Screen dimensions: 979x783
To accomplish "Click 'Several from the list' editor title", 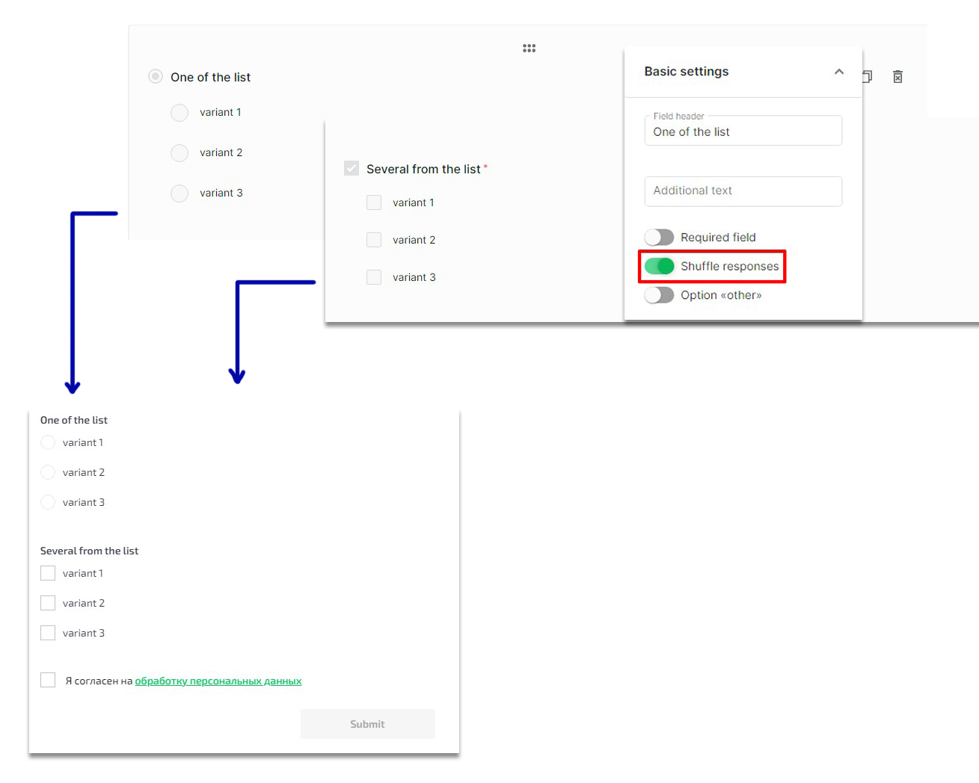I will coord(423,169).
